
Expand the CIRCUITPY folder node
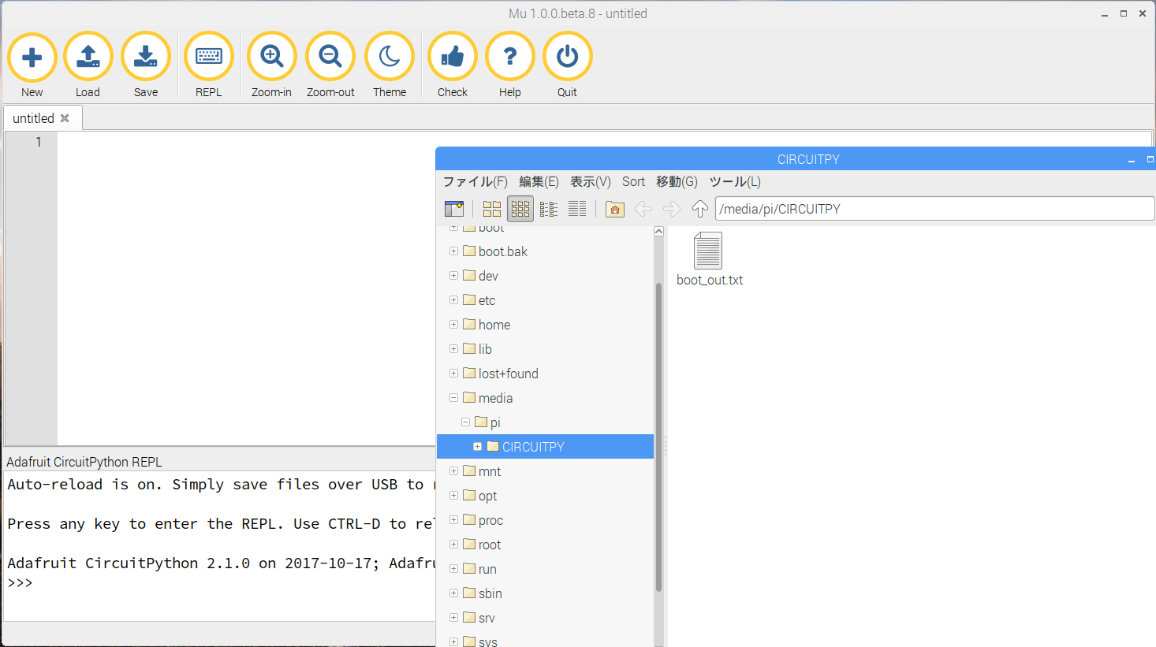tap(477, 446)
